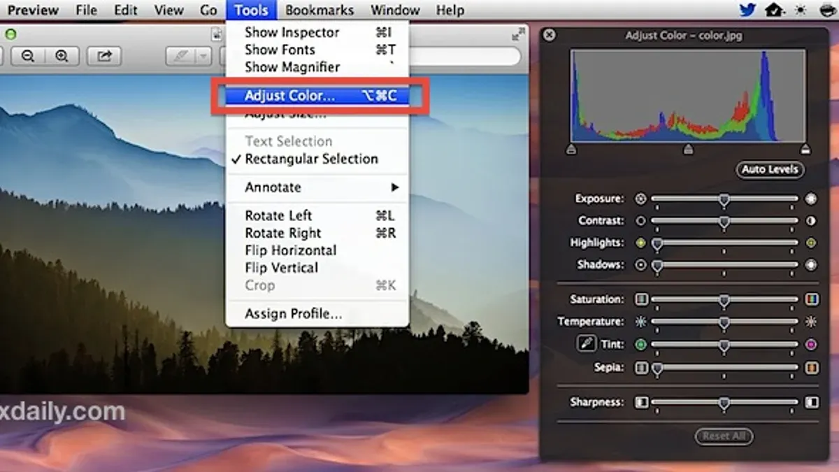Image resolution: width=839 pixels, height=472 pixels.
Task: Open the File menu
Action: pyautogui.click(x=87, y=10)
